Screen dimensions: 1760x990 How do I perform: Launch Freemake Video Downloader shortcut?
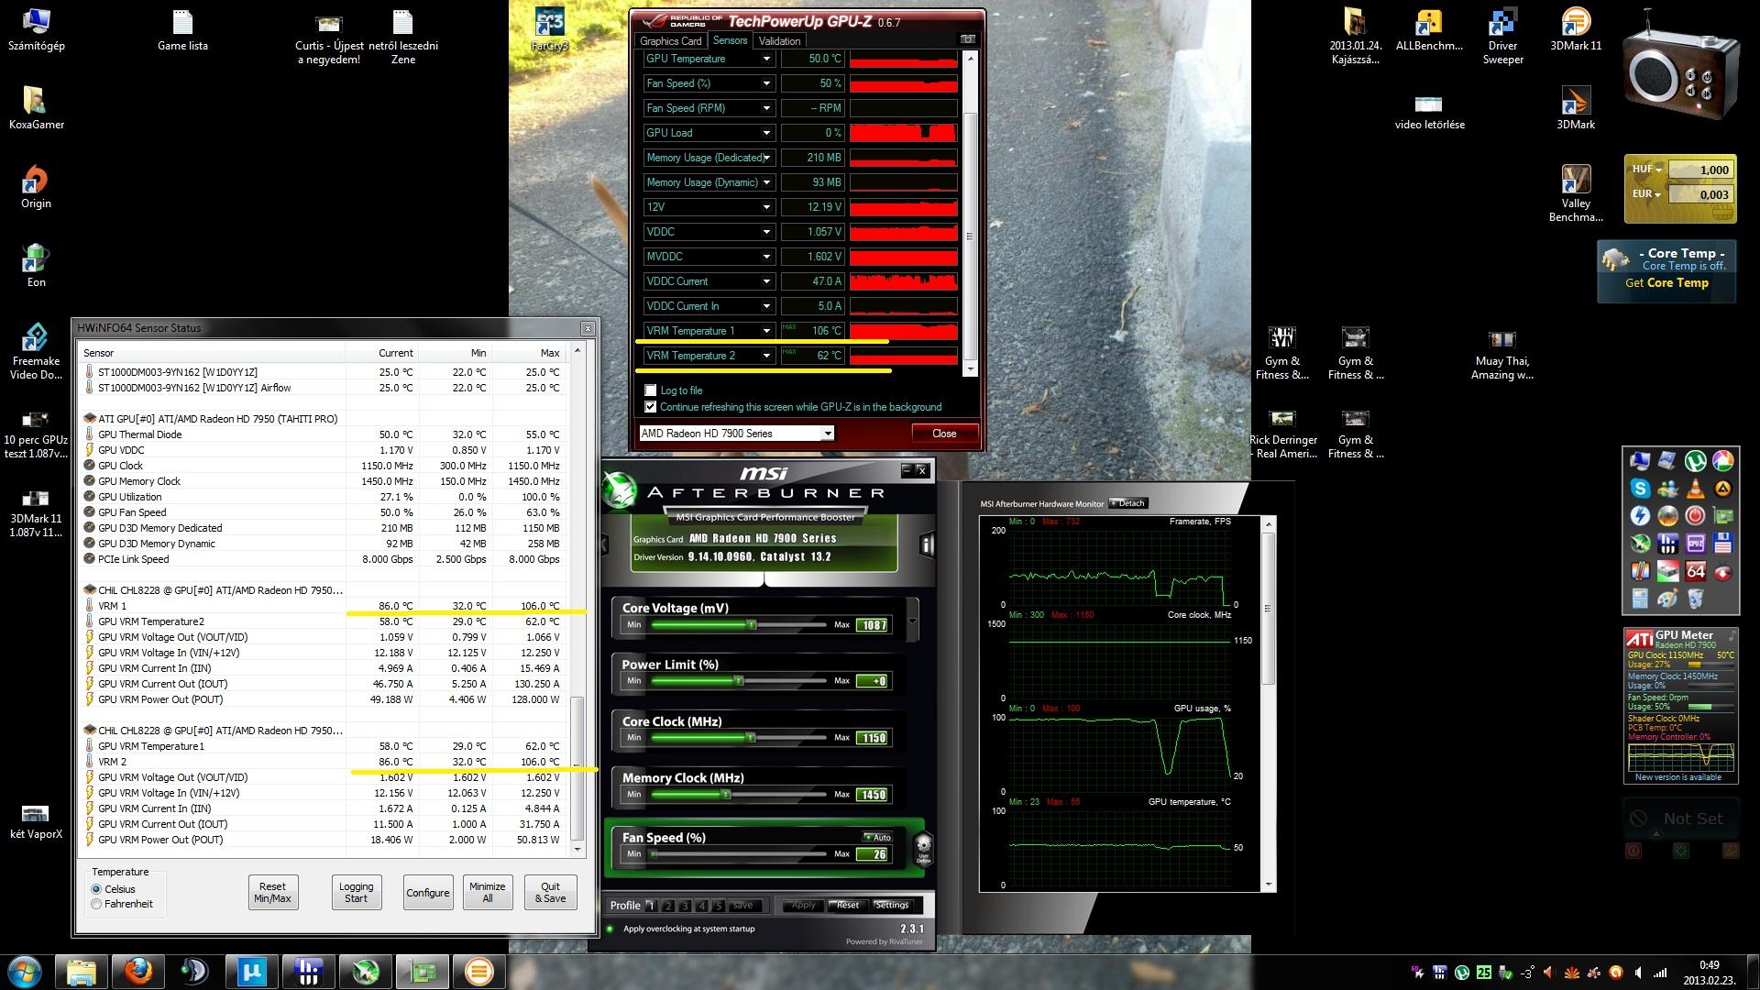[x=36, y=351]
